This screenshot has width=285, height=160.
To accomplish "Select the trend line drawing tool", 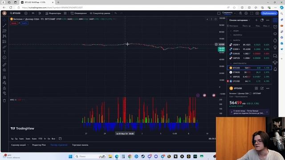I will (x=4, y=25).
